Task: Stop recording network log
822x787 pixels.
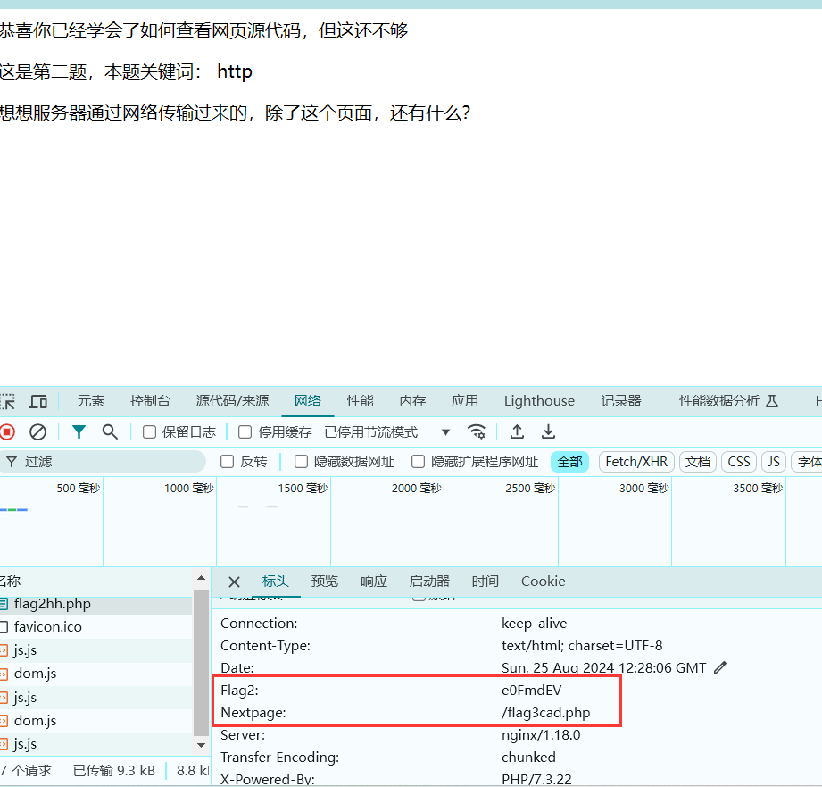Action: (x=7, y=432)
